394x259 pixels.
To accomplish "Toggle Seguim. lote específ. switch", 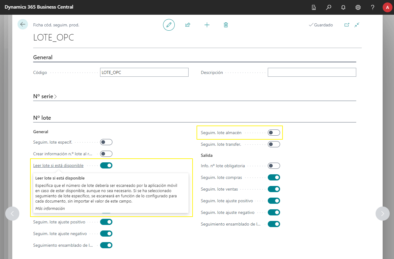I will [106, 142].
